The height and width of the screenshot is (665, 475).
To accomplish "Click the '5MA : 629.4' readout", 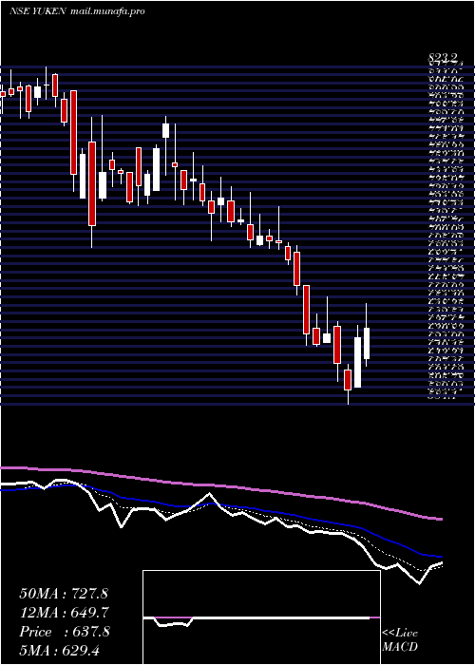I will (59, 651).
